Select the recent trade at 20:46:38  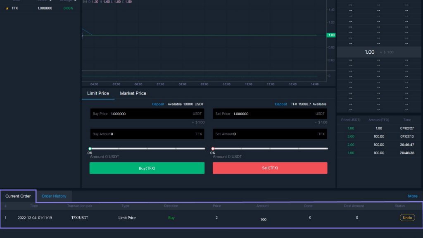tap(379, 153)
